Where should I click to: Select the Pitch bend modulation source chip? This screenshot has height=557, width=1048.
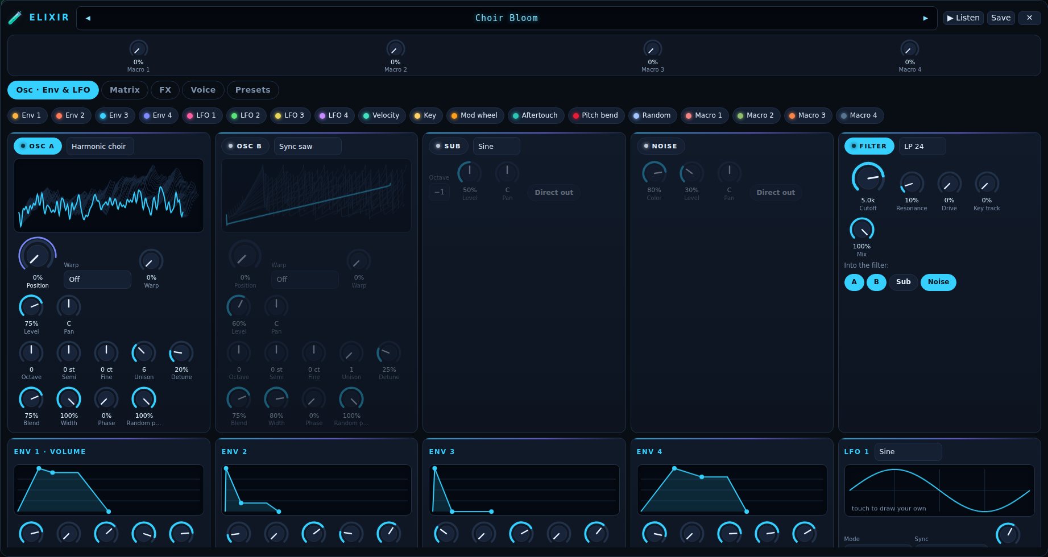pyautogui.click(x=596, y=115)
